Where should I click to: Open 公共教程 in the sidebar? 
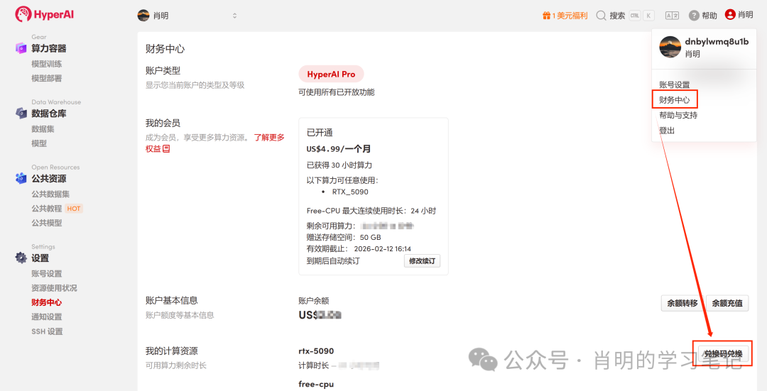47,209
